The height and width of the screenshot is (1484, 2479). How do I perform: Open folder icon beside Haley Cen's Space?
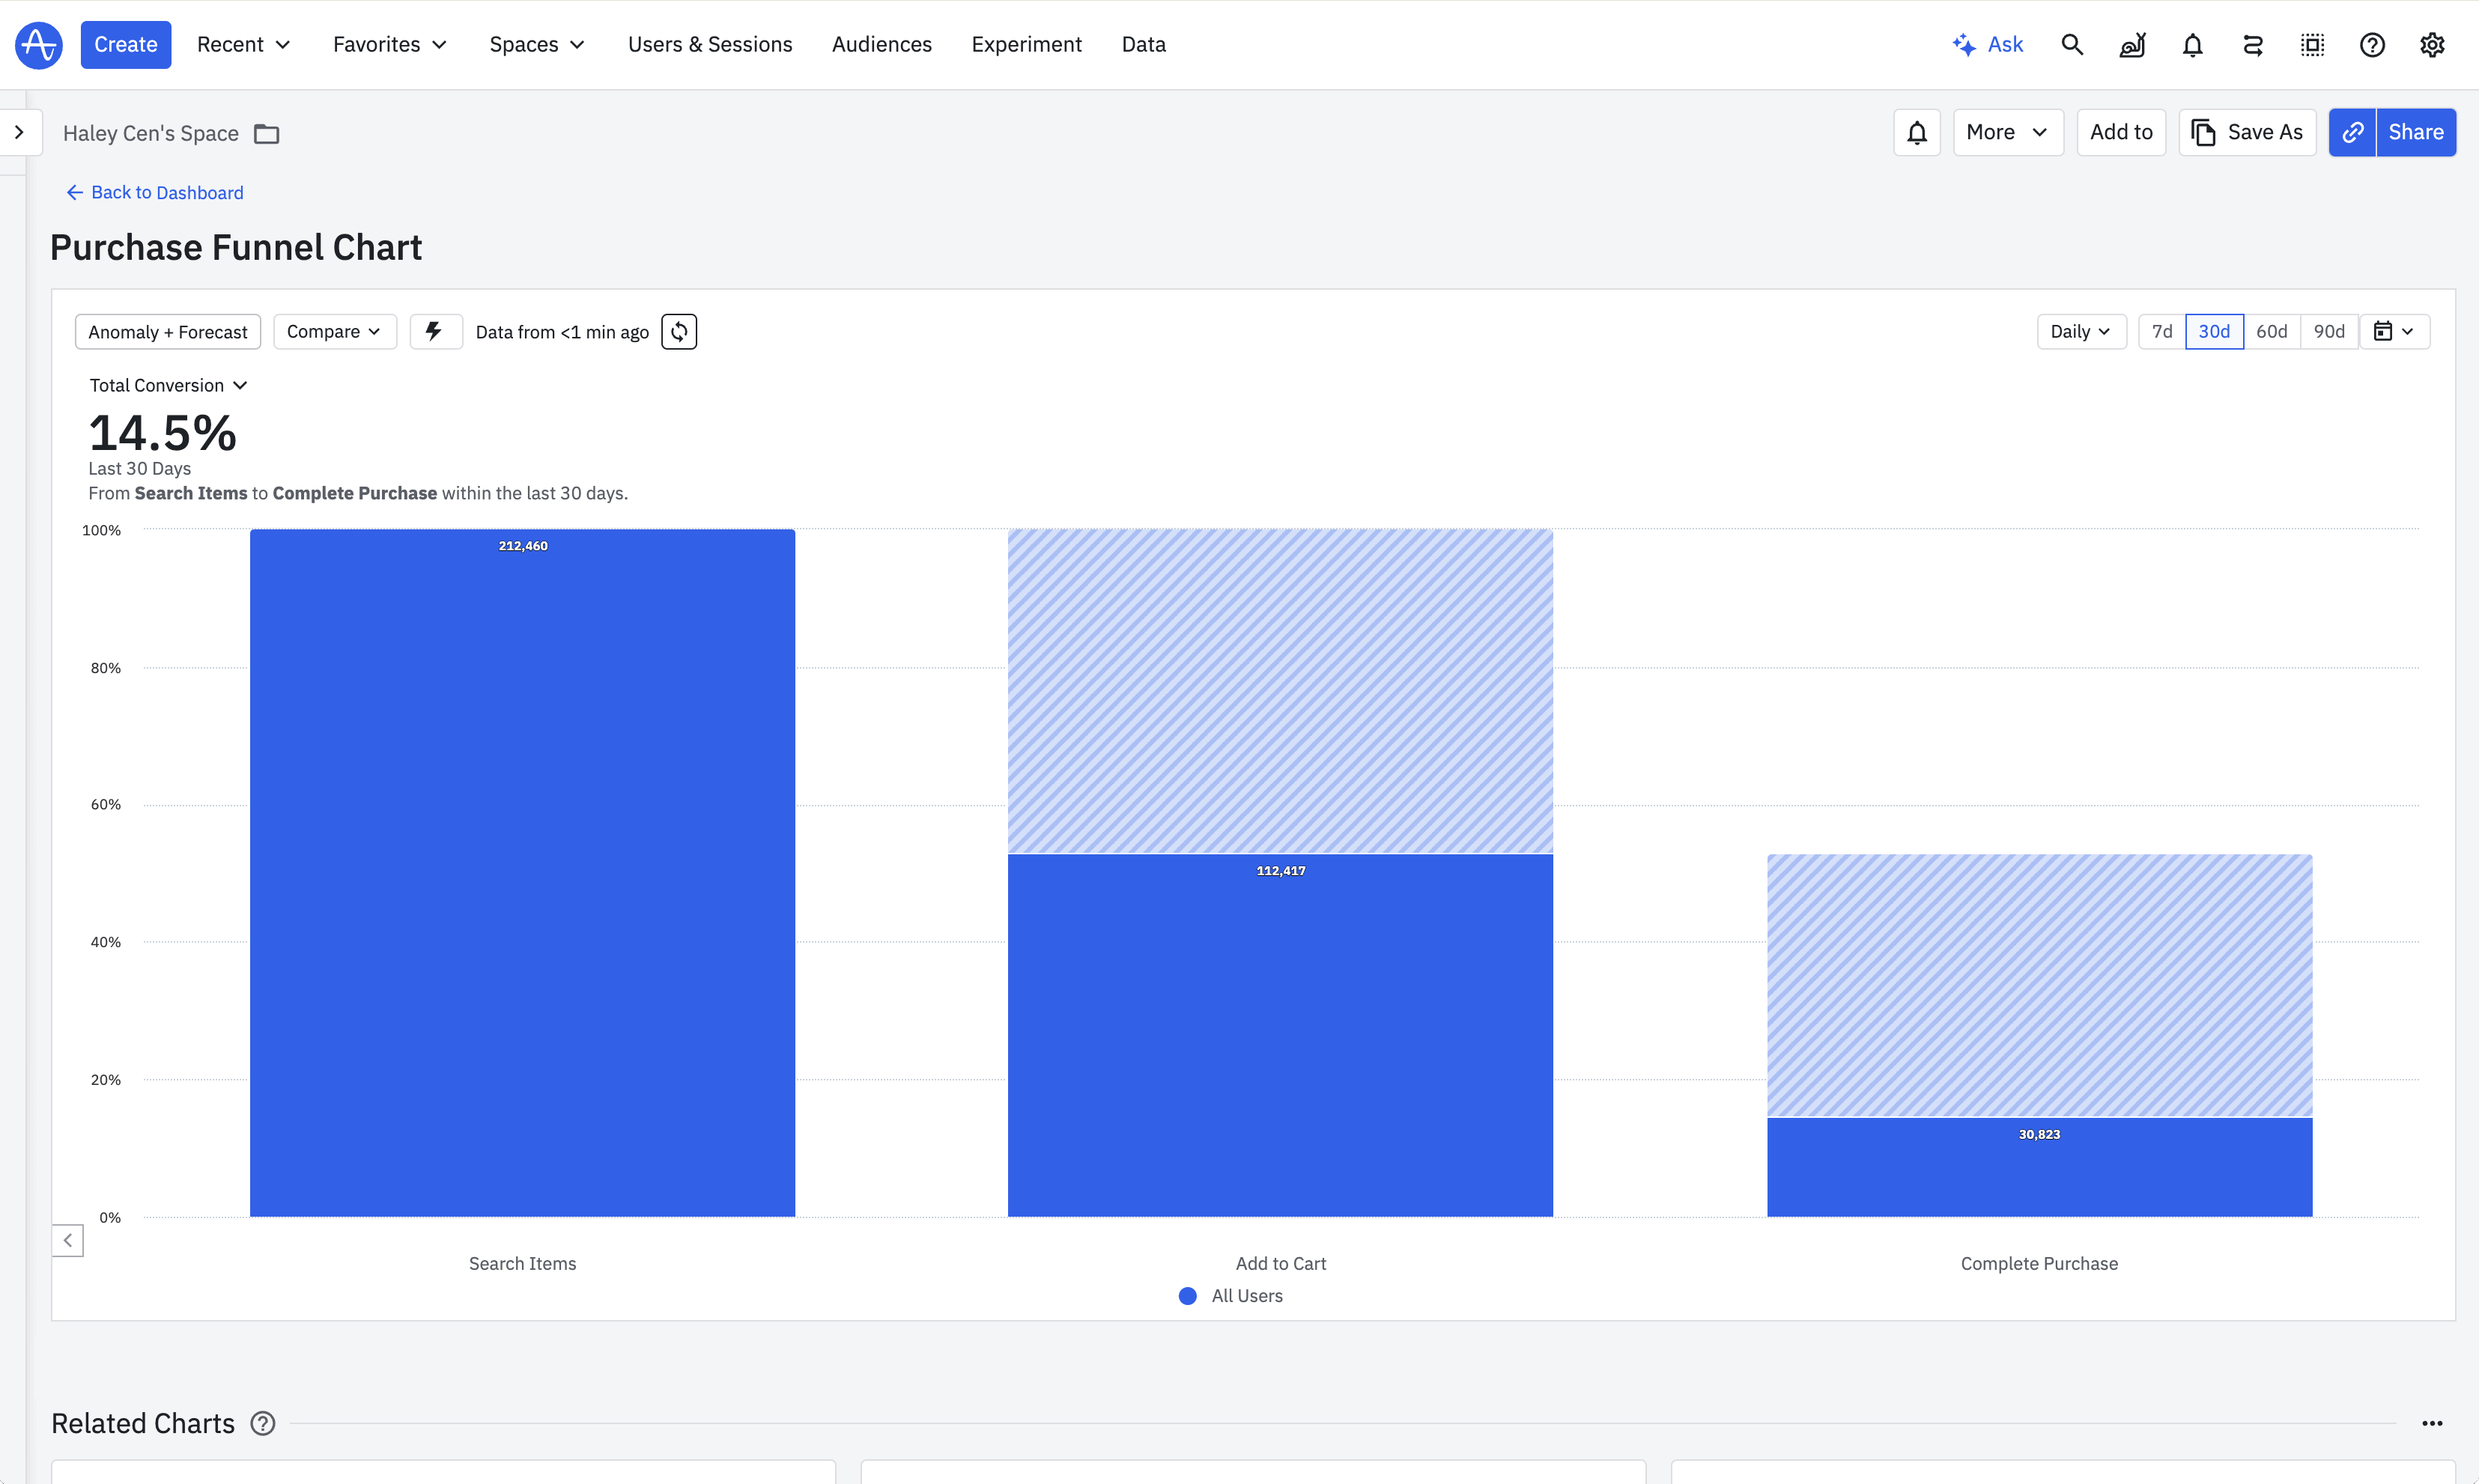pos(267,134)
